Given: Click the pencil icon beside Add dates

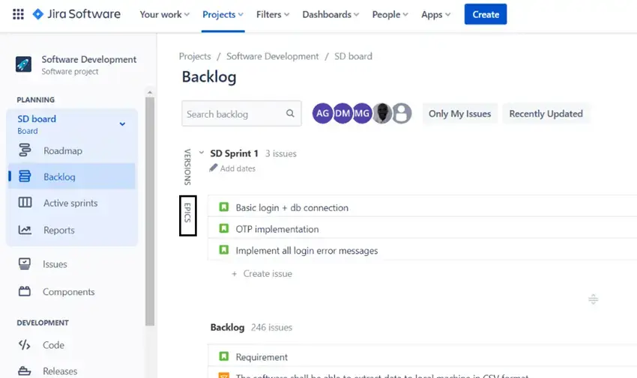Looking at the screenshot, I should (x=214, y=168).
